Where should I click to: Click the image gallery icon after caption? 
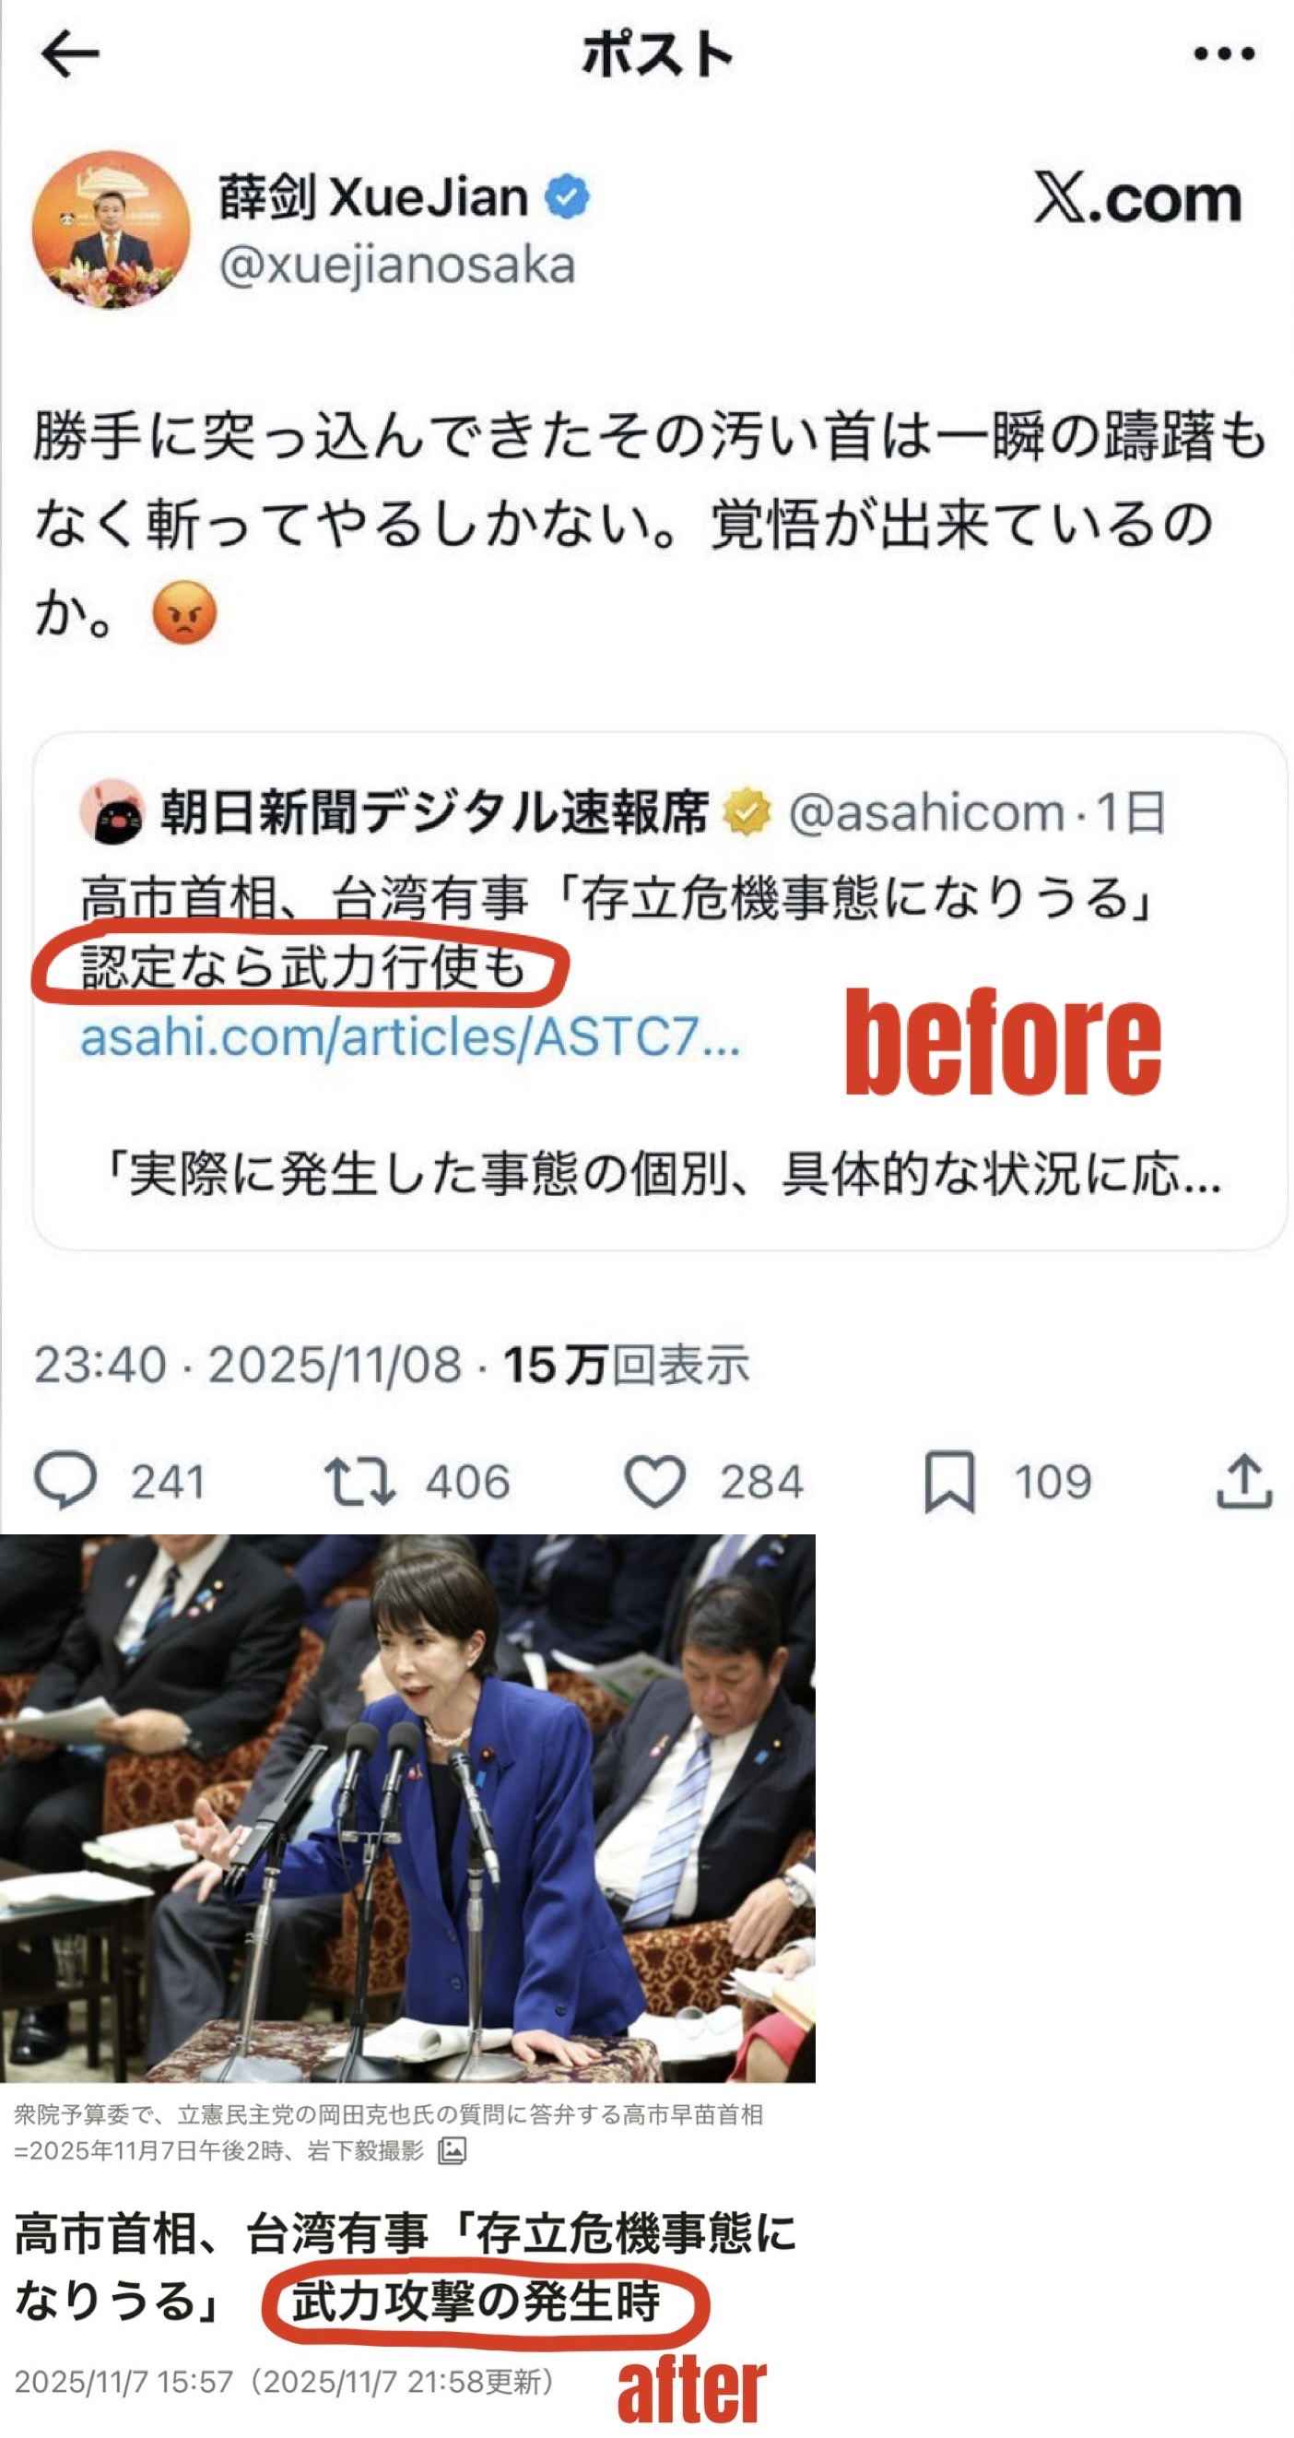tap(453, 2150)
